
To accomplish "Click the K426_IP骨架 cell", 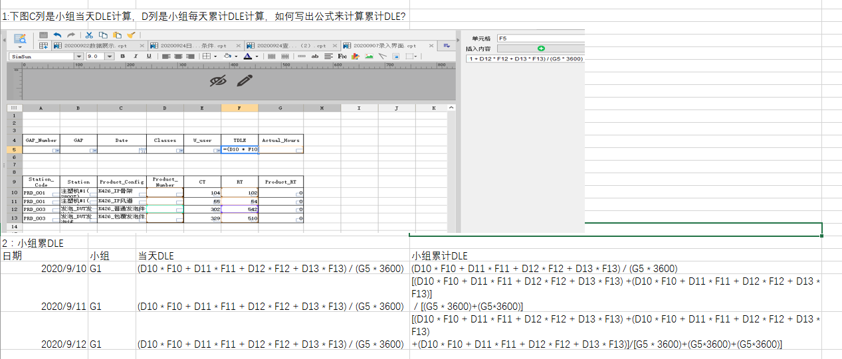I will point(122,192).
